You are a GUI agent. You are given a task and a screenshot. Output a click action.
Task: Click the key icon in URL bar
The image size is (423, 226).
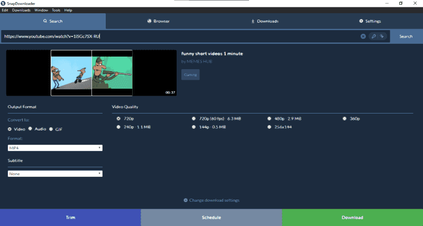373,36
